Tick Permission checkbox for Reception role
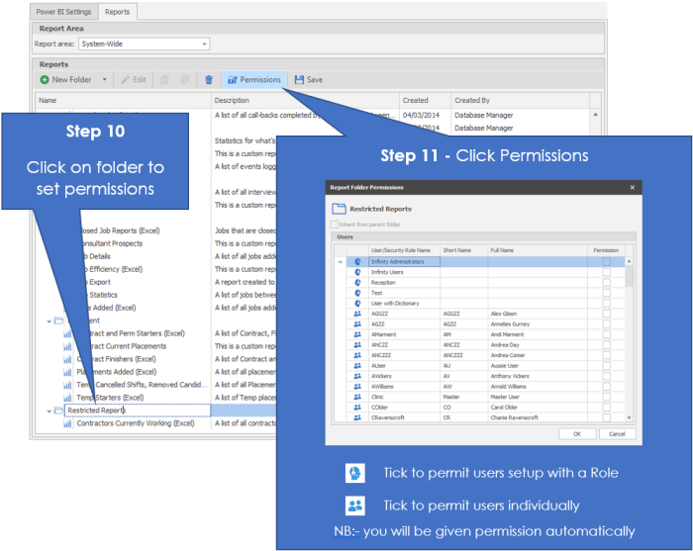 click(606, 282)
